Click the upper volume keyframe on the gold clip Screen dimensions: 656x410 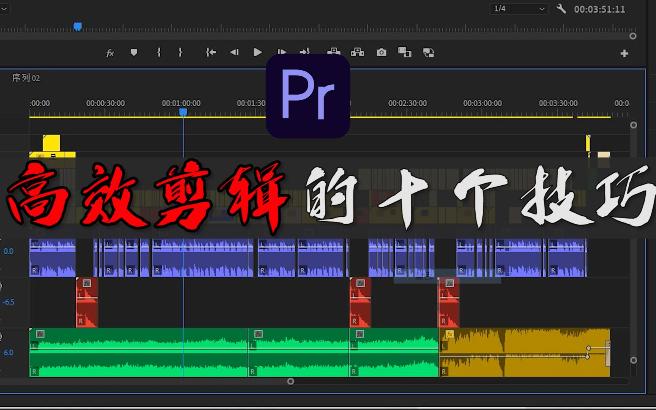click(588, 348)
